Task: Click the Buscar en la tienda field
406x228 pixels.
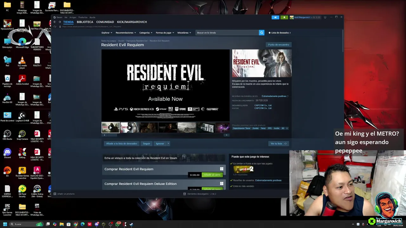Action: tap(227, 33)
